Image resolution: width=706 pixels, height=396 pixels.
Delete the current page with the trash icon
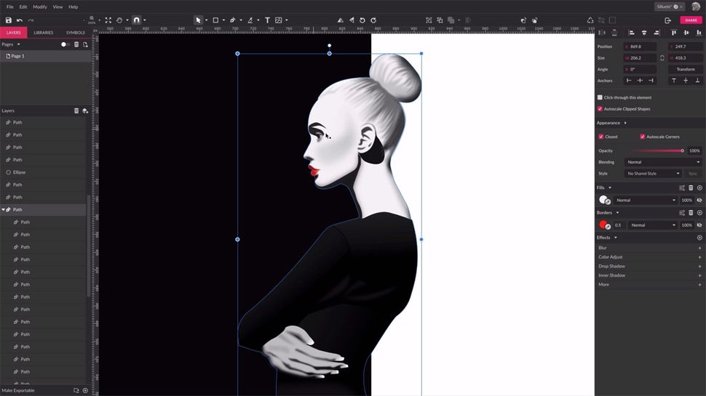[76, 44]
